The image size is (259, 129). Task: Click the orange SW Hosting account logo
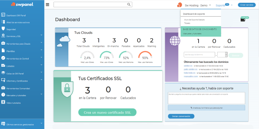tap(180, 5)
